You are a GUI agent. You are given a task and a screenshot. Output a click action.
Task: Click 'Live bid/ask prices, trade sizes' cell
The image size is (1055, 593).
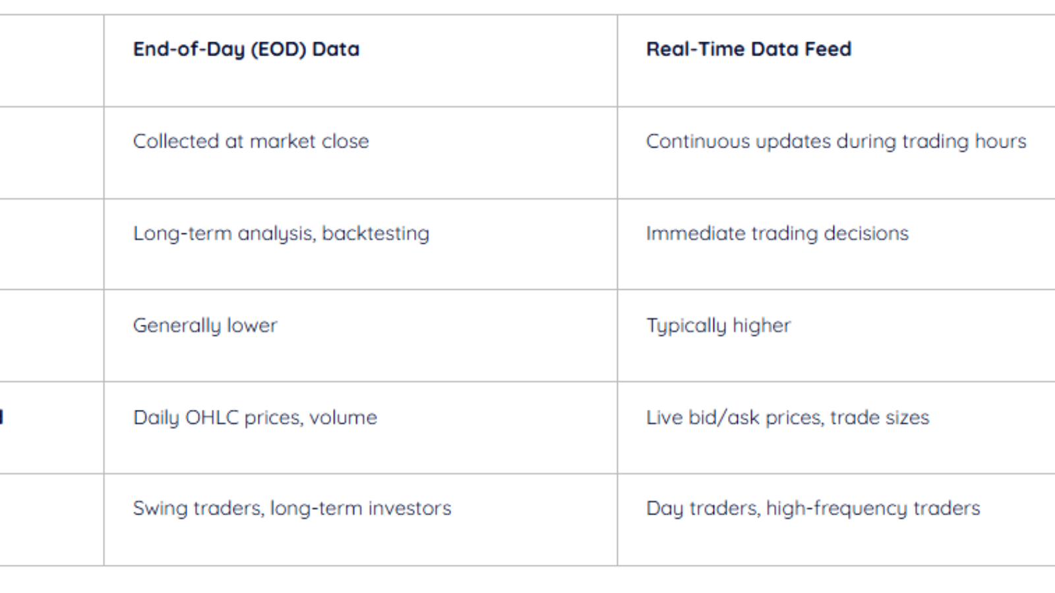[x=787, y=418]
